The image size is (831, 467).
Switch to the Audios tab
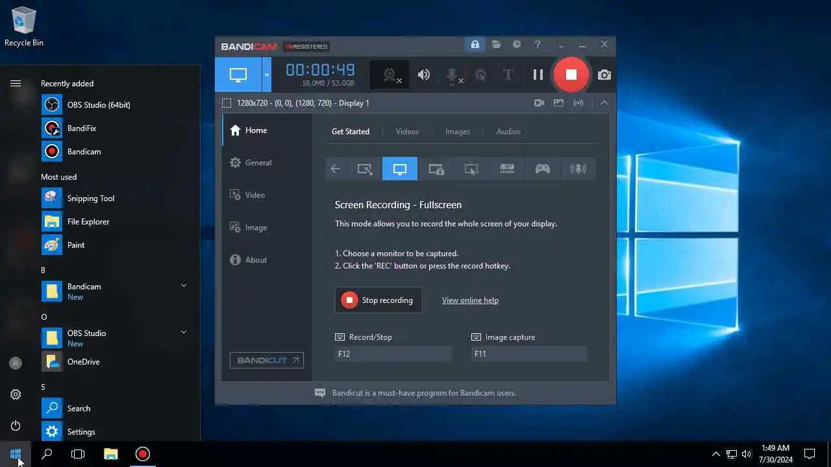click(x=508, y=132)
